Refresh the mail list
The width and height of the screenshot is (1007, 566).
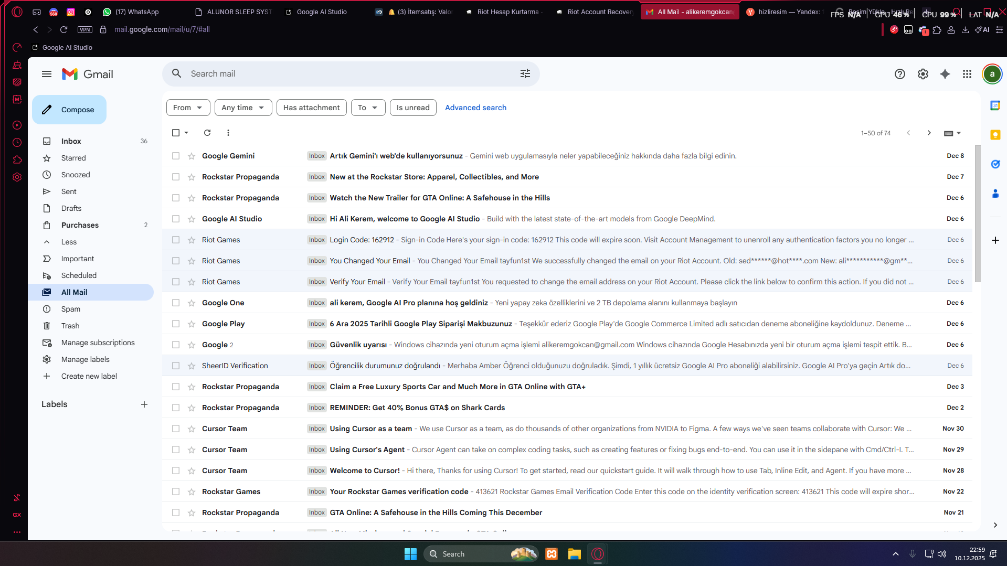coord(207,133)
